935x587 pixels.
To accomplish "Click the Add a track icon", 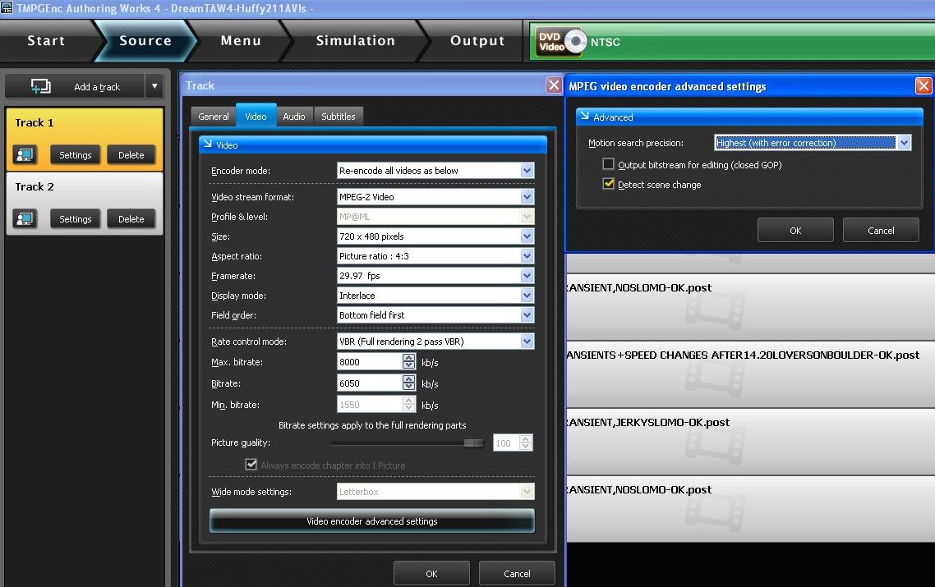I will [x=40, y=86].
